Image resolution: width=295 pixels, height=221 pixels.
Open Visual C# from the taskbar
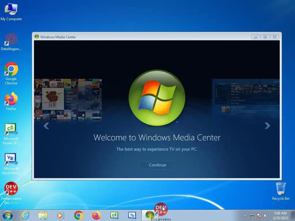coord(114,215)
